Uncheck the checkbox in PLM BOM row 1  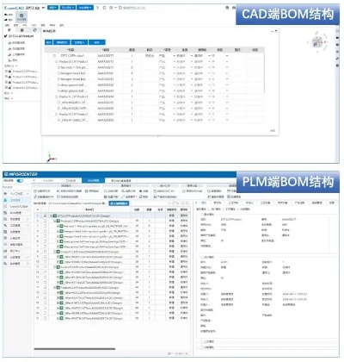(x=45, y=215)
